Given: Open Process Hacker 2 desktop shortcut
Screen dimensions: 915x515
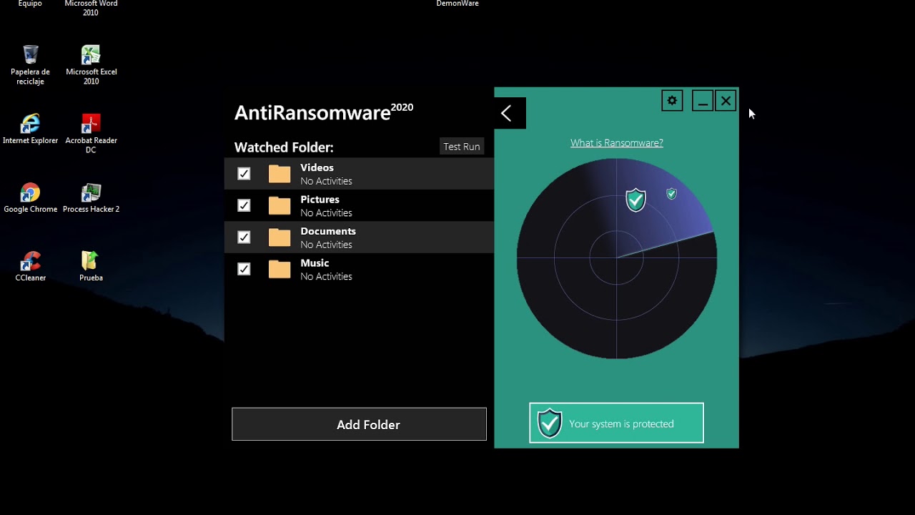Looking at the screenshot, I should (91, 197).
